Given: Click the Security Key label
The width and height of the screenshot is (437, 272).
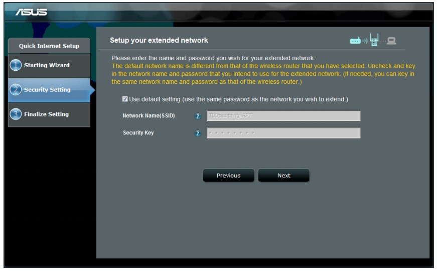Looking at the screenshot, I should (x=138, y=132).
